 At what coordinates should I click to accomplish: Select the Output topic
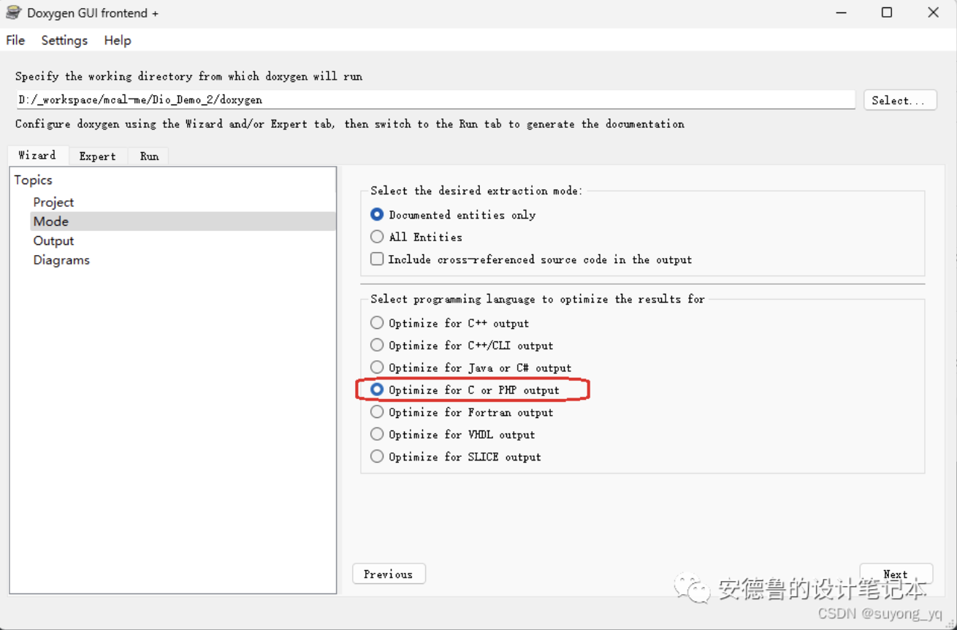point(53,241)
